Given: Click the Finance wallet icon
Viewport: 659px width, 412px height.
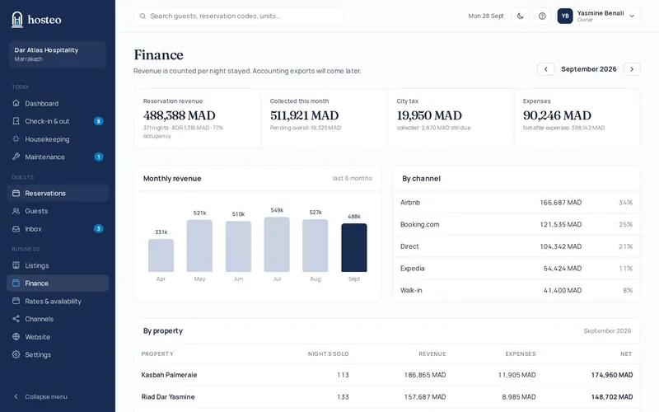Looking at the screenshot, I should click(x=16, y=283).
